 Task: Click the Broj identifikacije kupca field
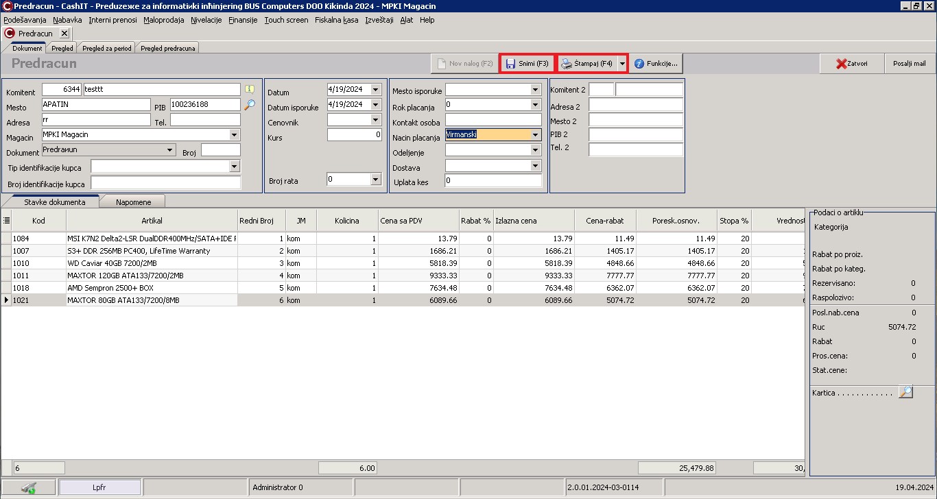(x=166, y=182)
